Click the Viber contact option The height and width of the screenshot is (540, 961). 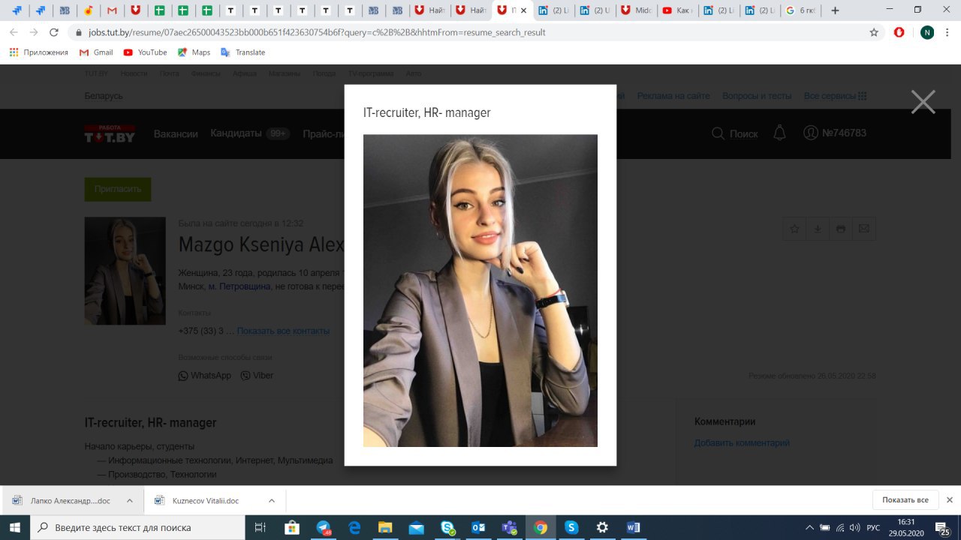[257, 376]
